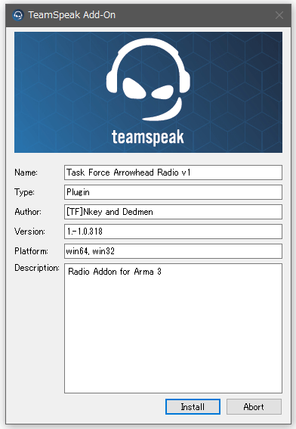The width and height of the screenshot is (296, 429).
Task: Click the TeamSpeak headset logo in banner
Action: point(148,79)
